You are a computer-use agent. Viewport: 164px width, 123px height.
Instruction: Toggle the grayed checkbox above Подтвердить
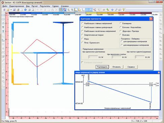click(82, 62)
